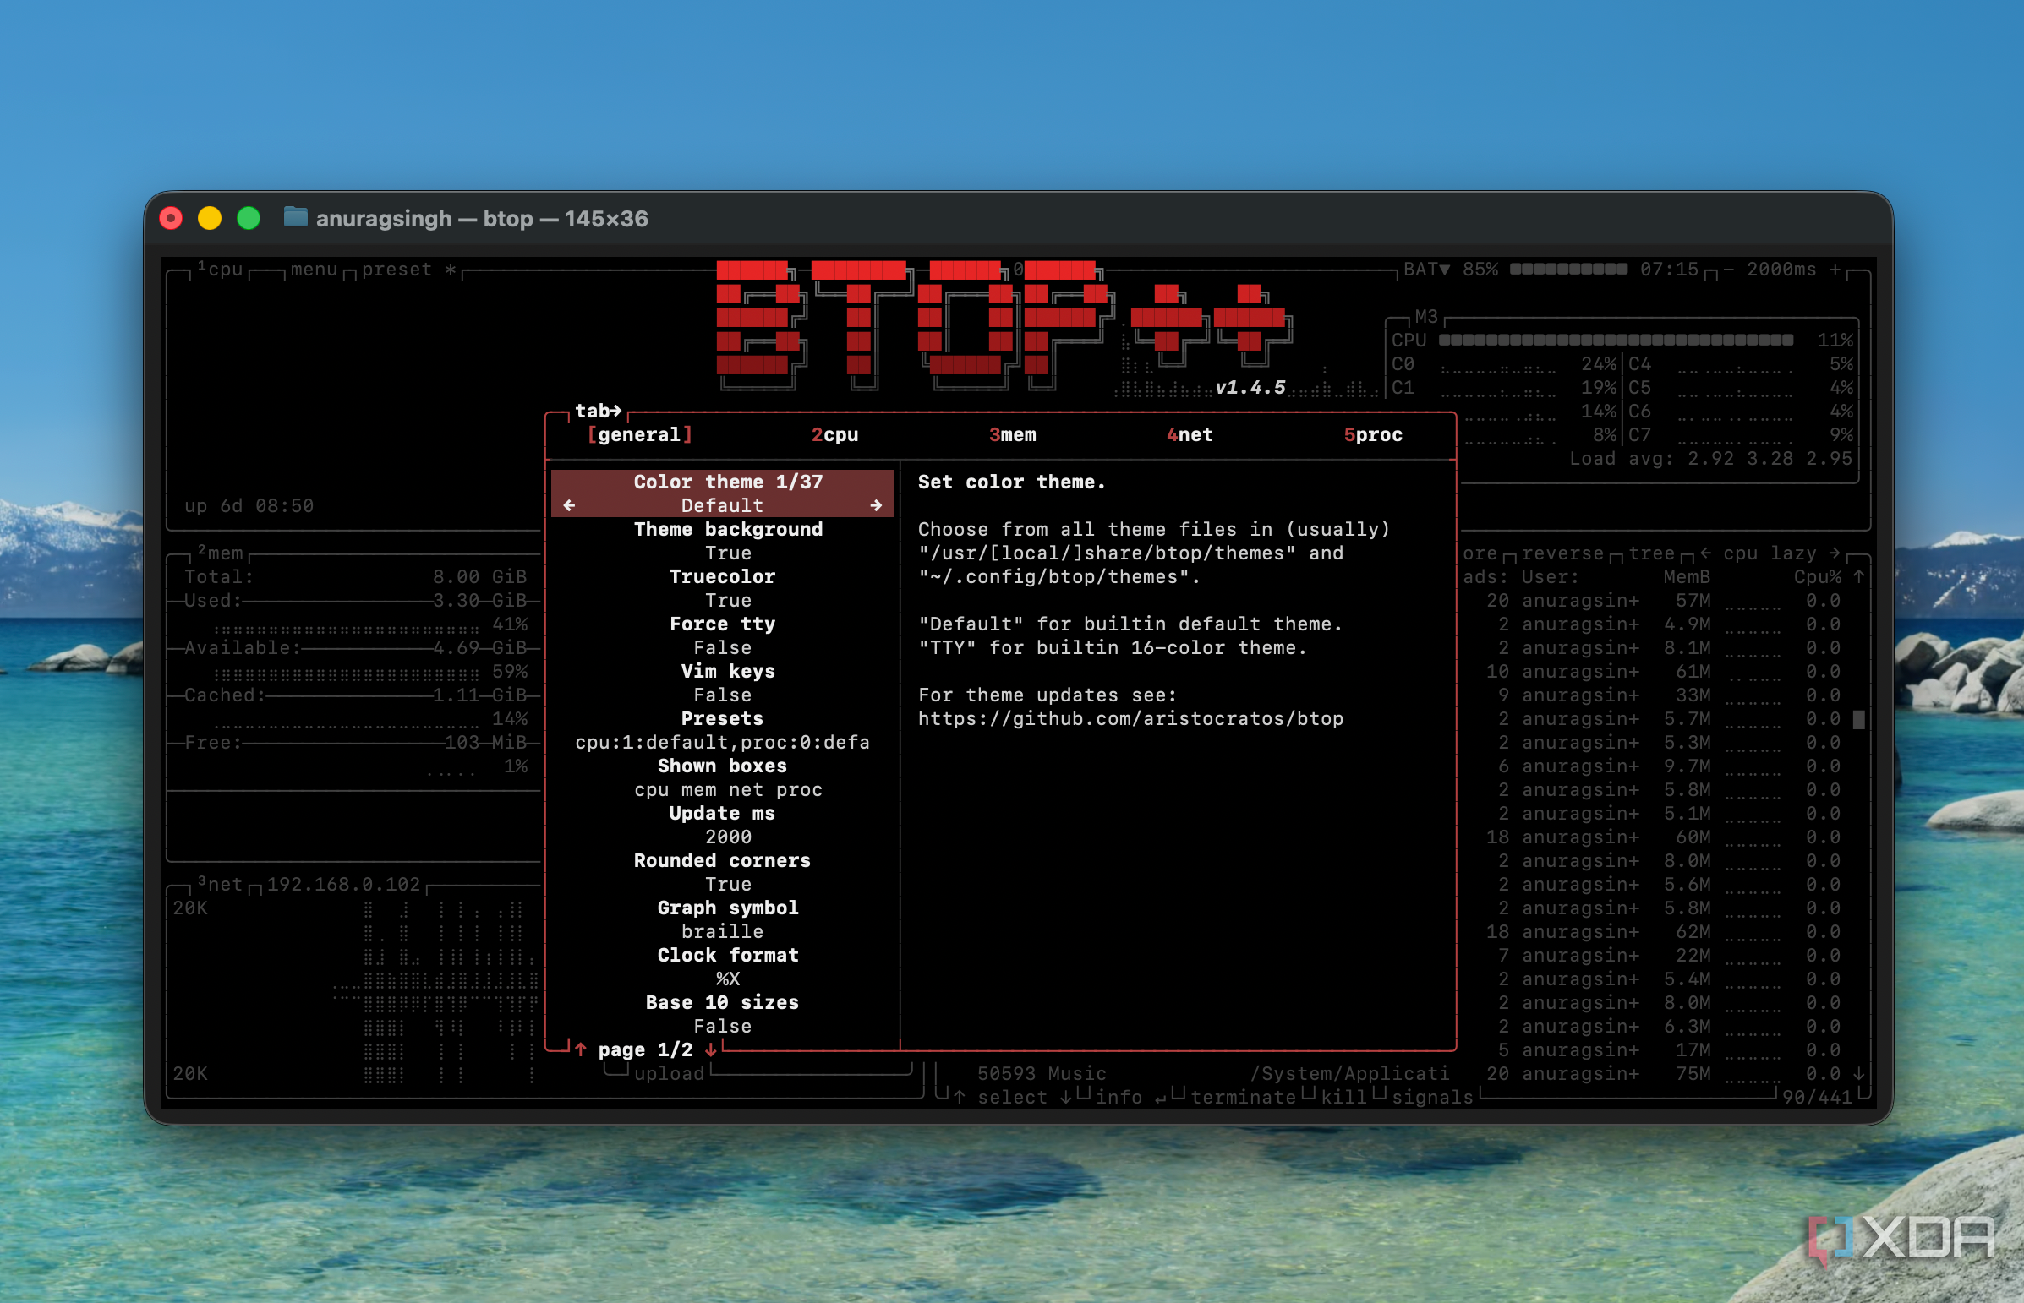Toggle the Force tty option
This screenshot has height=1303, width=2024.
pos(723,635)
